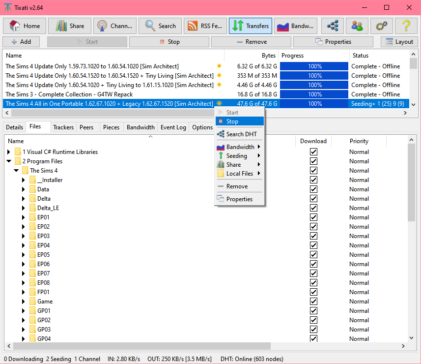Expand the EP03 folder
Image resolution: width=421 pixels, height=364 pixels.
(24, 236)
